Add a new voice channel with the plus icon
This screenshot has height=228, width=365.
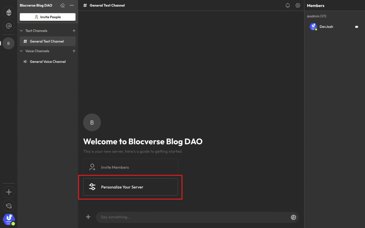(74, 51)
